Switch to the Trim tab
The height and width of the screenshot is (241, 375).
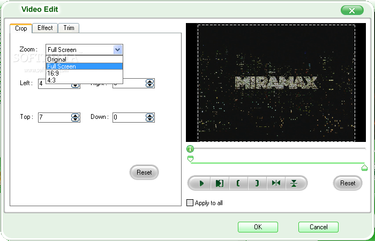point(69,28)
